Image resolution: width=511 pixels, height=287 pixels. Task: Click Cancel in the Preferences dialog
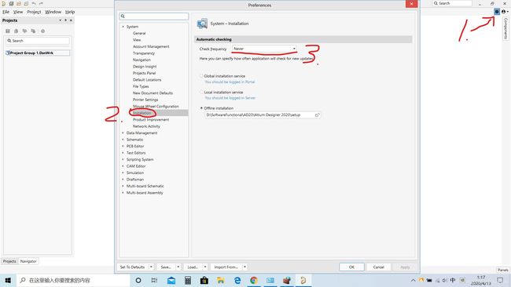pos(378,267)
